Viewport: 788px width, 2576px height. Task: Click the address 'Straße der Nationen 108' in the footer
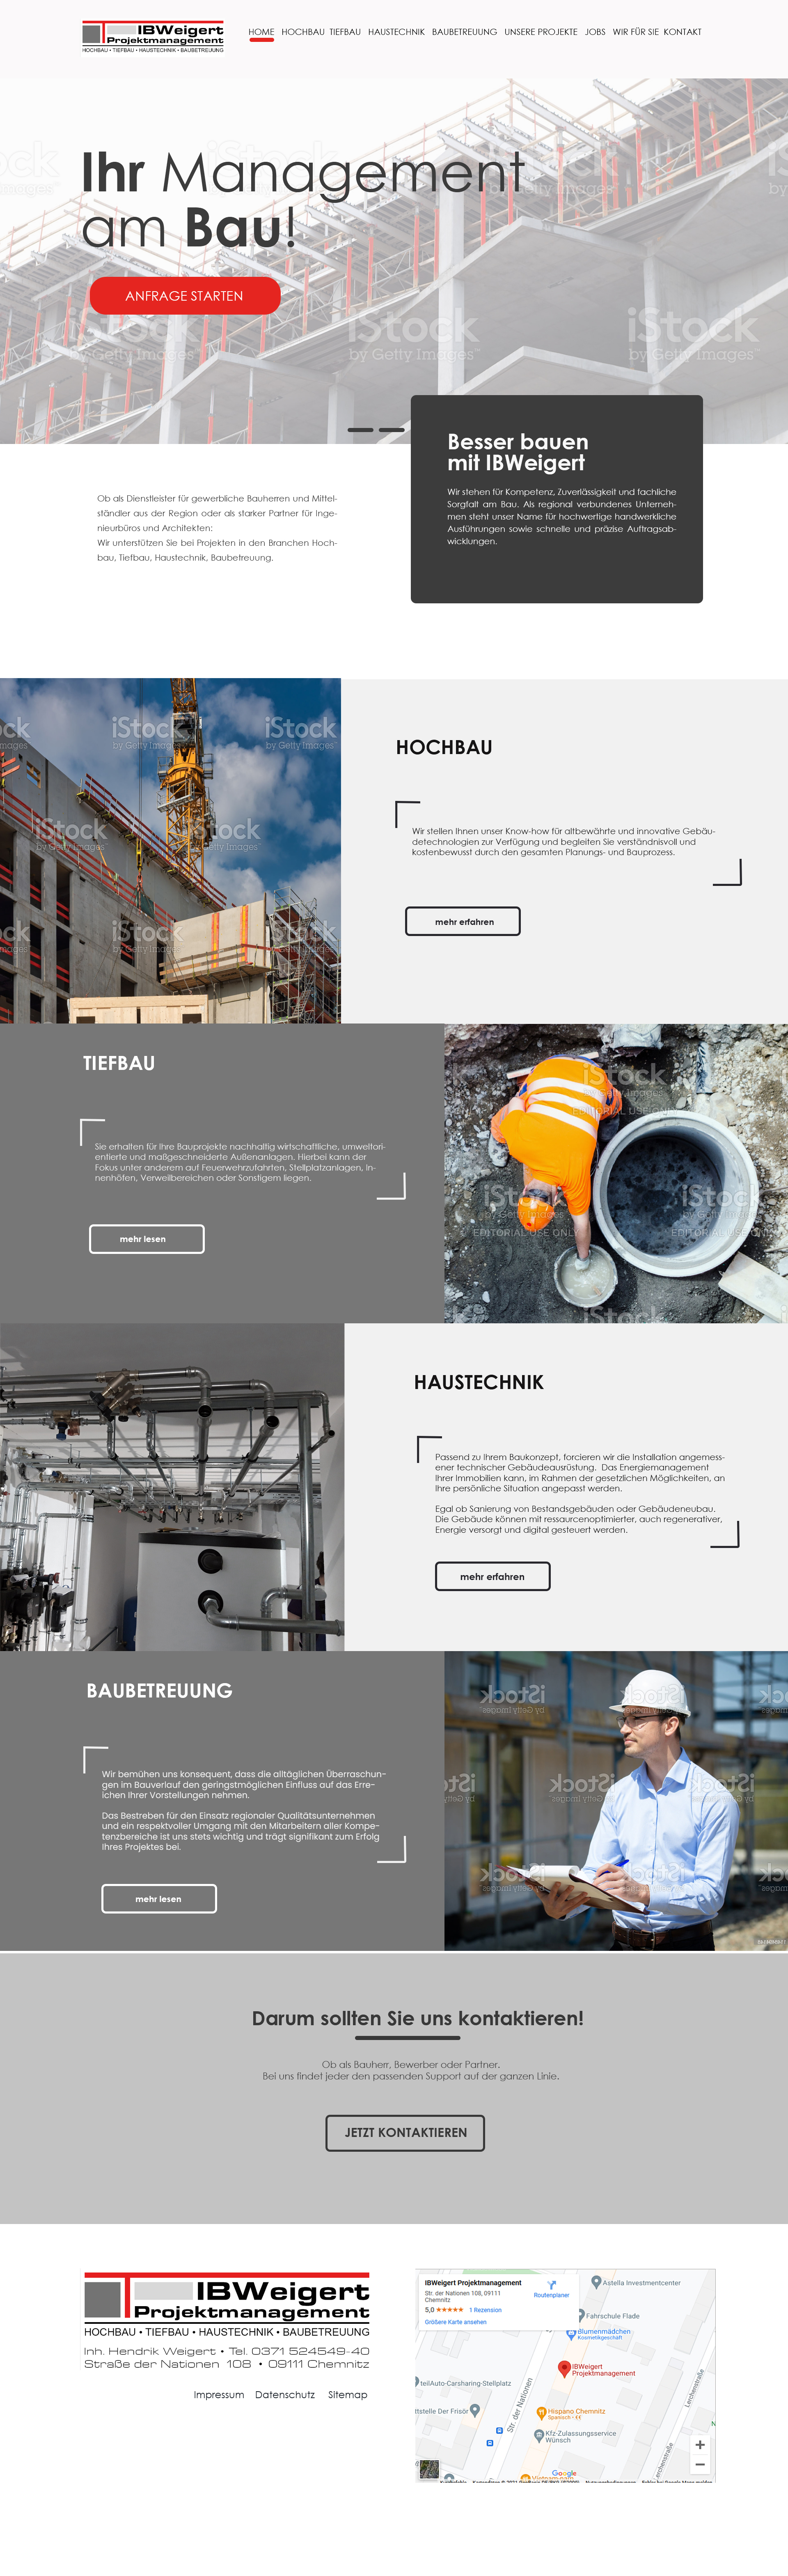click(x=168, y=2364)
